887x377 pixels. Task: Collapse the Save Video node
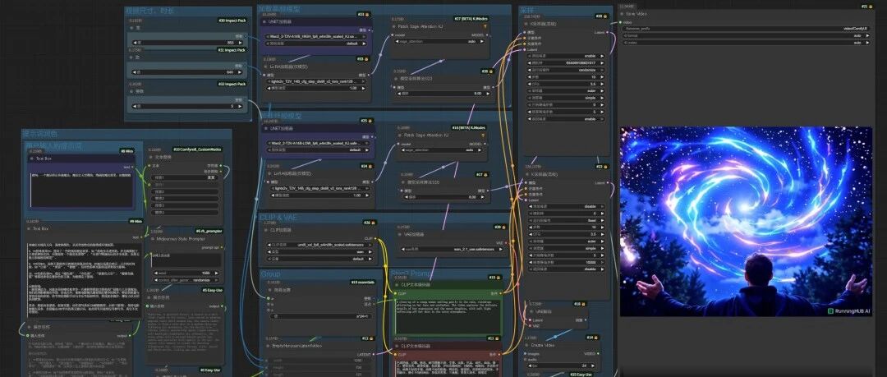point(623,14)
